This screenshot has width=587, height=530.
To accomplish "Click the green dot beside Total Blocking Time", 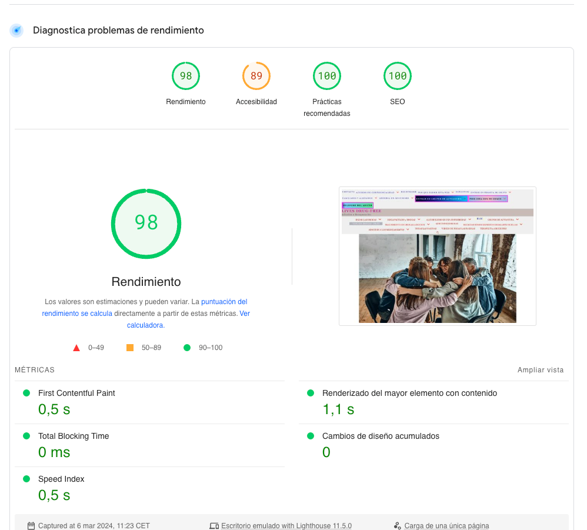I will (26, 436).
